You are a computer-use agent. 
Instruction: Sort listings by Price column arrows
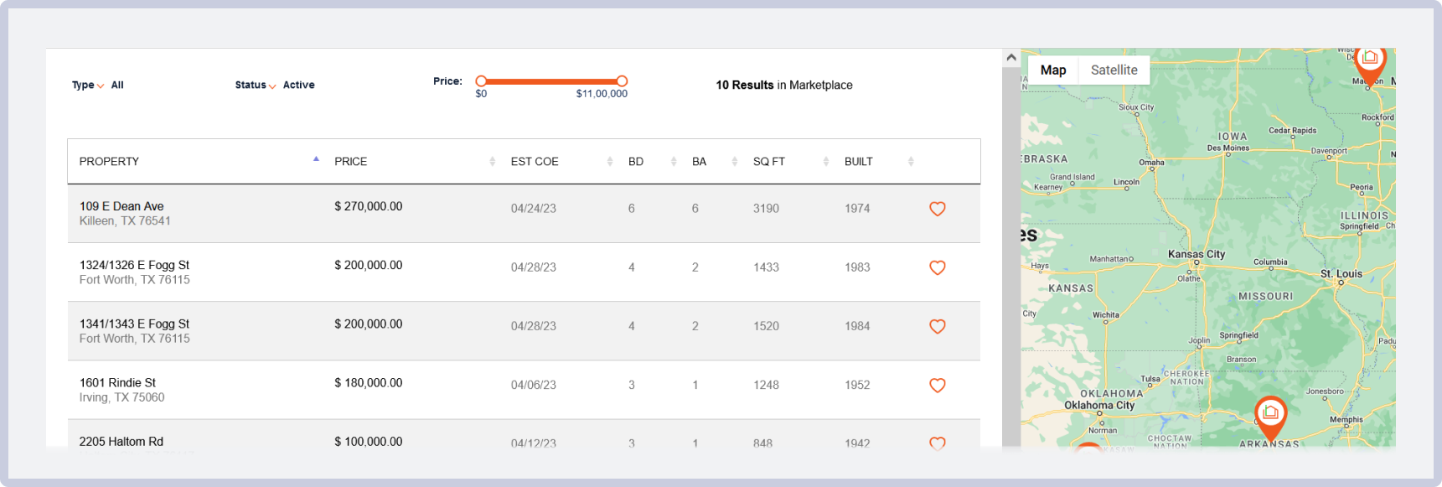[x=492, y=162]
